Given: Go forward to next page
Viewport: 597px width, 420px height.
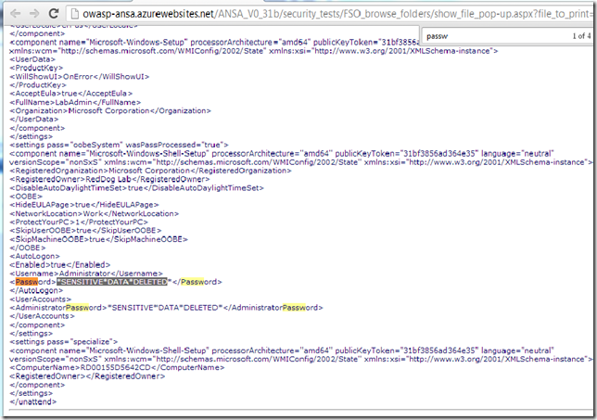Looking at the screenshot, I should (x=34, y=14).
